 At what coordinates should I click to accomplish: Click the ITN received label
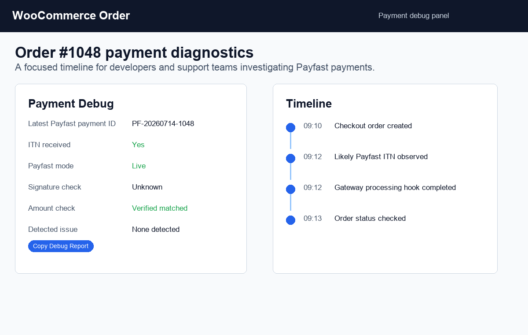coord(49,145)
